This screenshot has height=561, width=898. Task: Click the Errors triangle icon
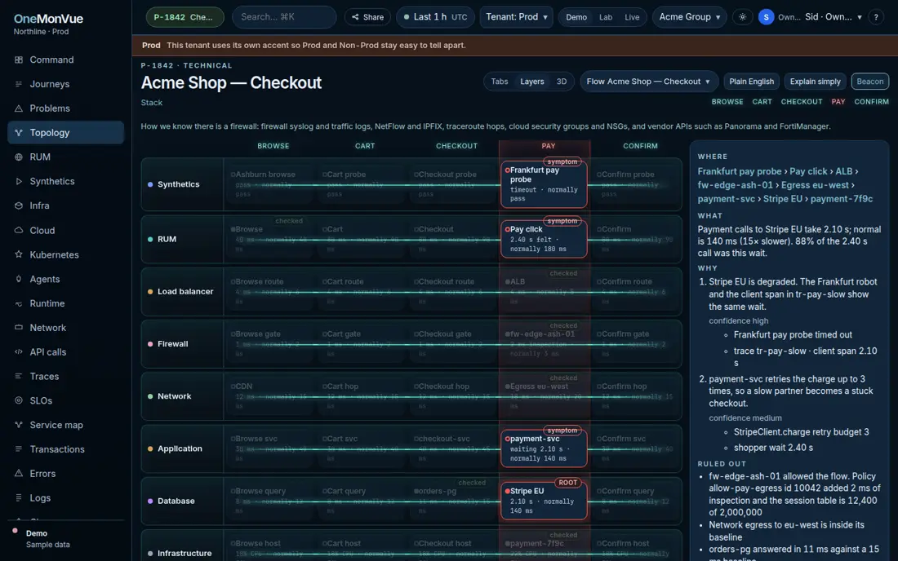pos(18,474)
